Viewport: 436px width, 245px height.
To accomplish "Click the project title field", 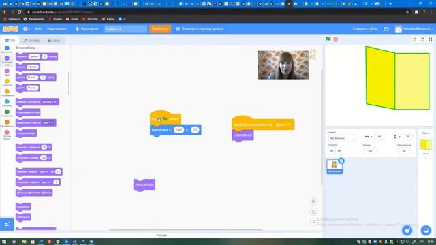I will click(x=125, y=29).
